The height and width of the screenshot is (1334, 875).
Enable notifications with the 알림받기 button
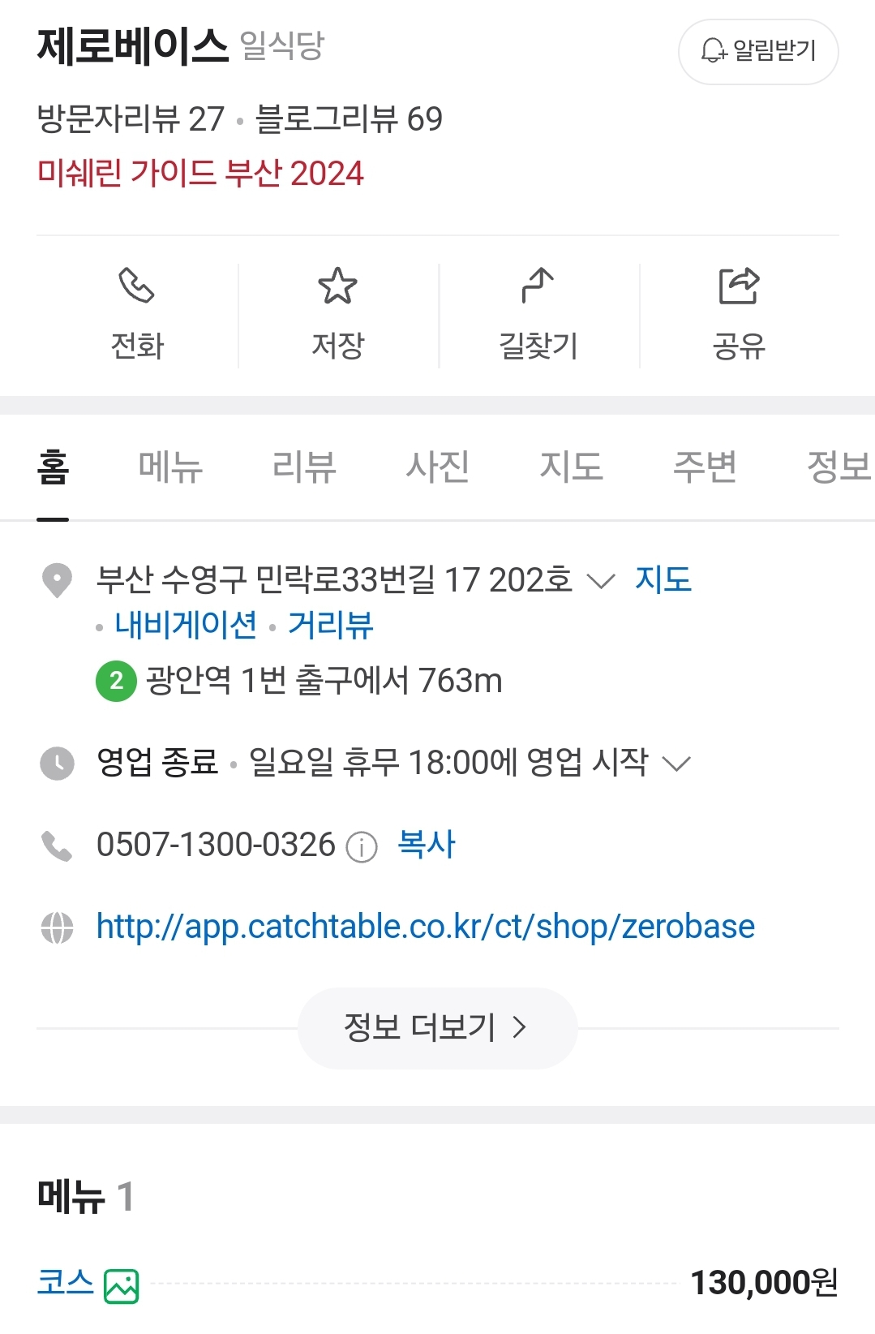758,51
